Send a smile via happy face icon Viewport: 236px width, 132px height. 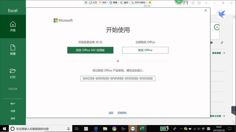tap(193, 3)
